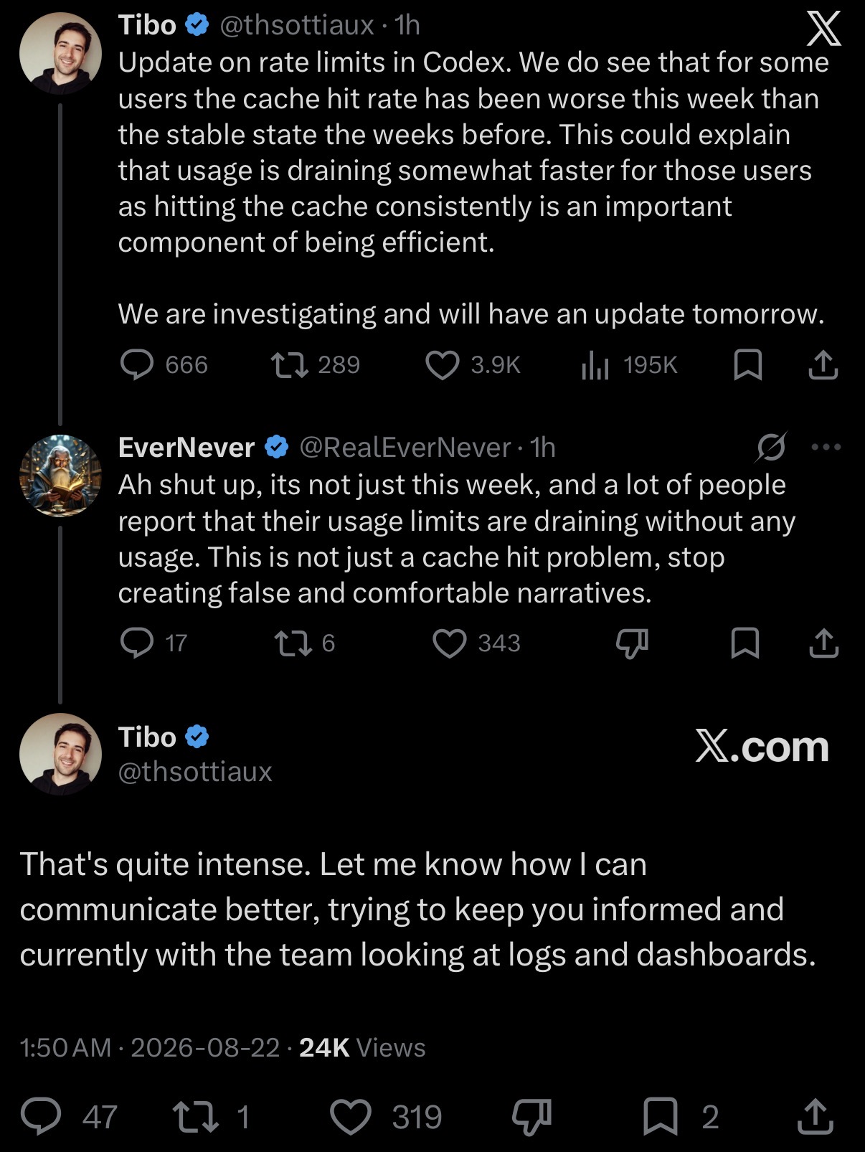This screenshot has width=865, height=1152.
Task: Share Tibo's first post via share icon
Action: [x=823, y=364]
